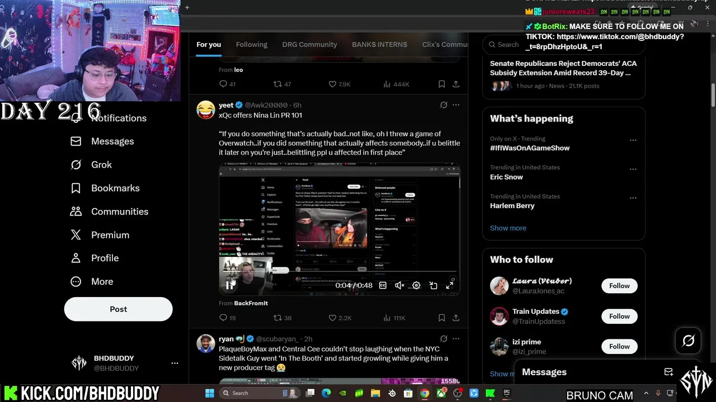Open more options on yeet's post

click(456, 105)
